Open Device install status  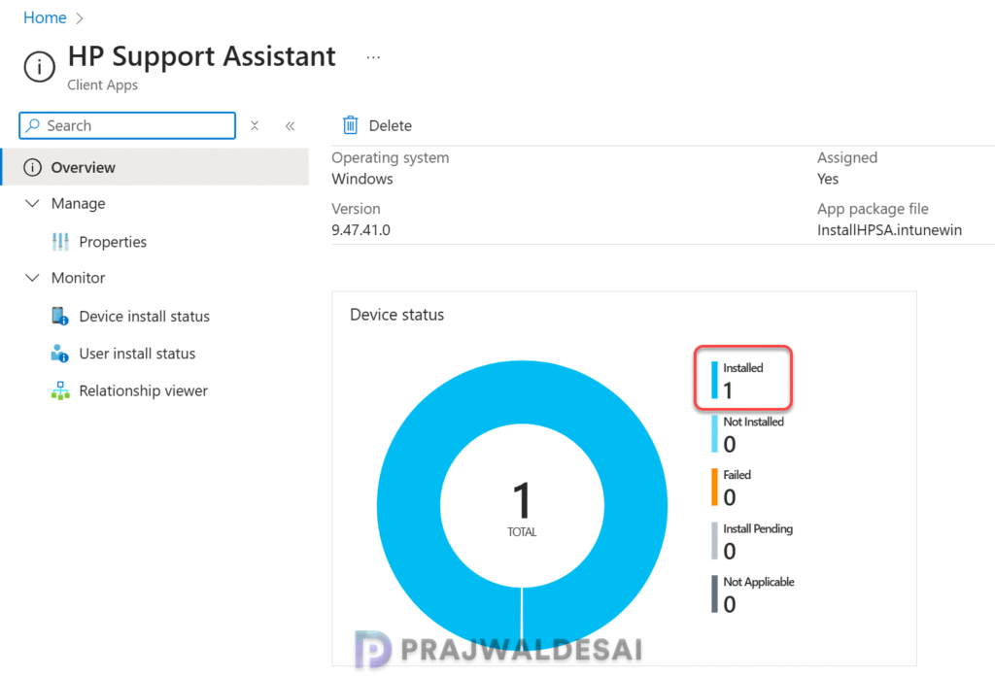click(x=144, y=316)
